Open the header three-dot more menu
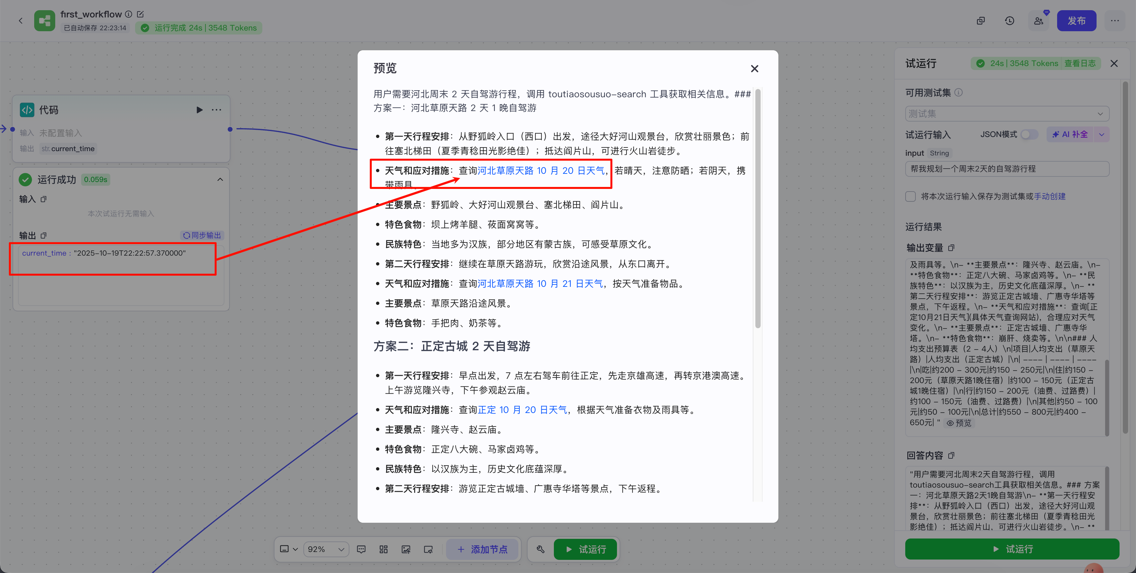Viewport: 1136px width, 573px height. pos(1114,21)
